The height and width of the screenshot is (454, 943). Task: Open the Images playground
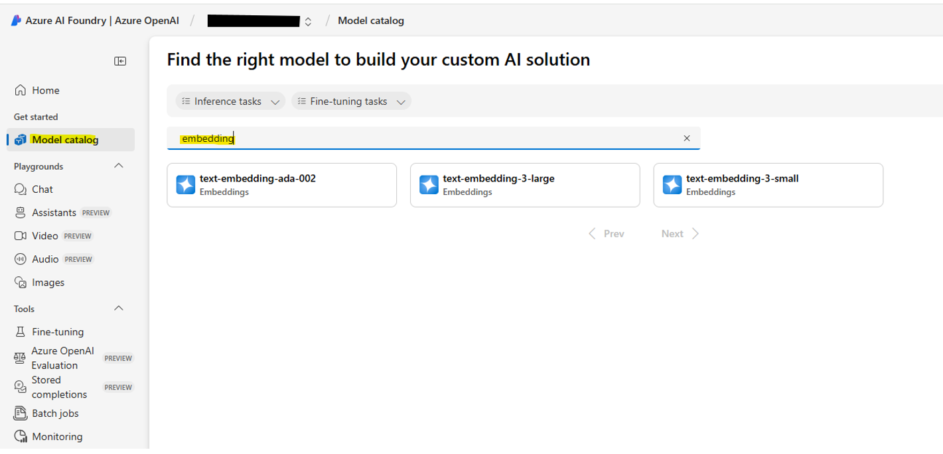pyautogui.click(x=48, y=282)
